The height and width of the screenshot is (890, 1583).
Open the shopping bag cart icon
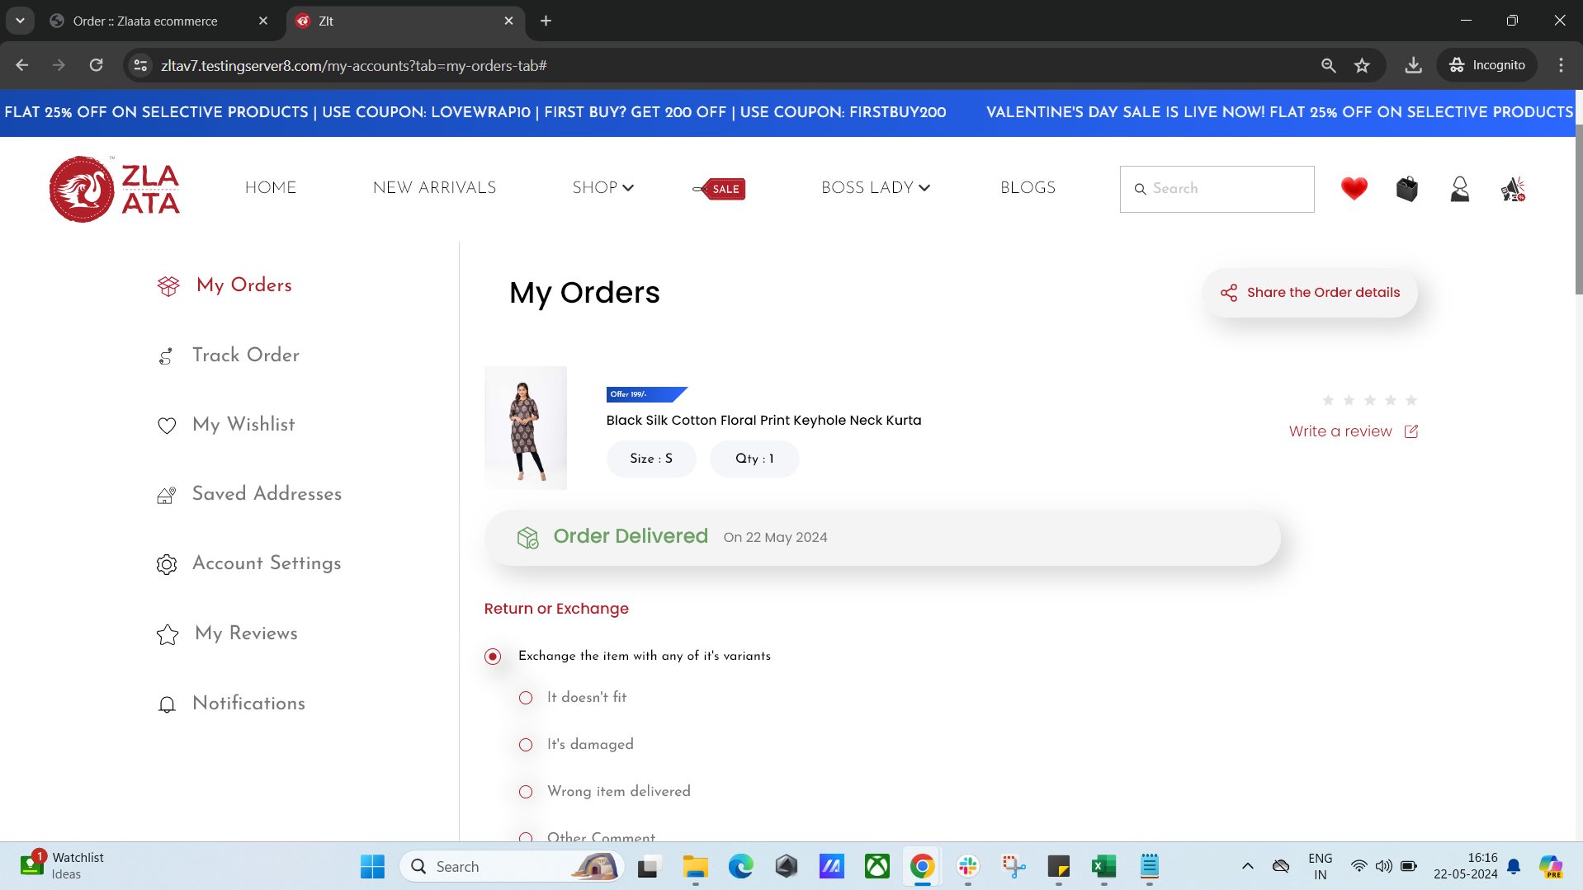point(1406,189)
